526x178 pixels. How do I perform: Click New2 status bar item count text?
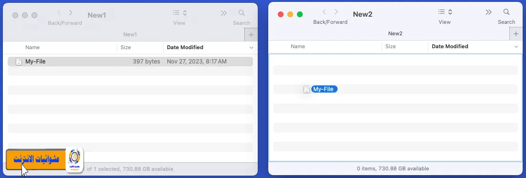click(393, 168)
